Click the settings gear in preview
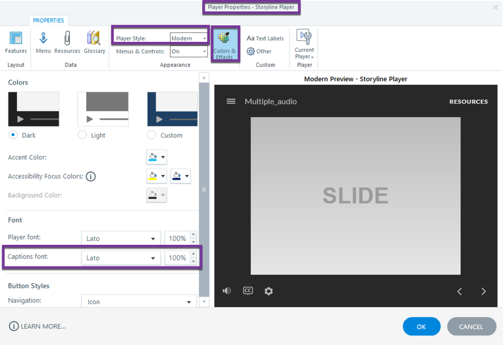The height and width of the screenshot is (345, 503). pyautogui.click(x=268, y=291)
